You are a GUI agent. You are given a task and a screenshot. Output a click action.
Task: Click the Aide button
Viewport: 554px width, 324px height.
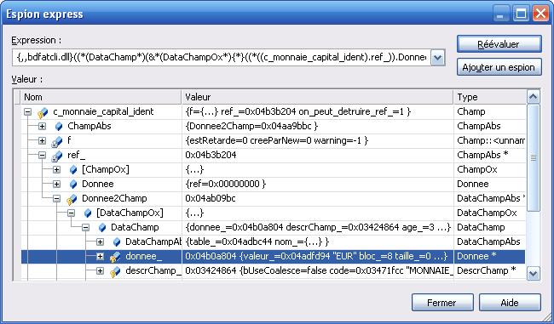[x=510, y=303]
